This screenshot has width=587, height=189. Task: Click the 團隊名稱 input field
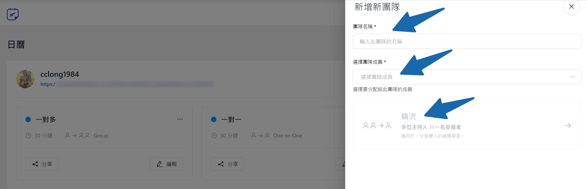coord(467,41)
